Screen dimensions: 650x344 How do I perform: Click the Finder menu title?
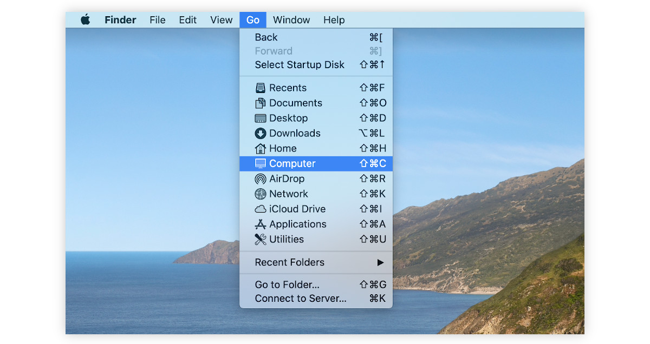point(120,19)
